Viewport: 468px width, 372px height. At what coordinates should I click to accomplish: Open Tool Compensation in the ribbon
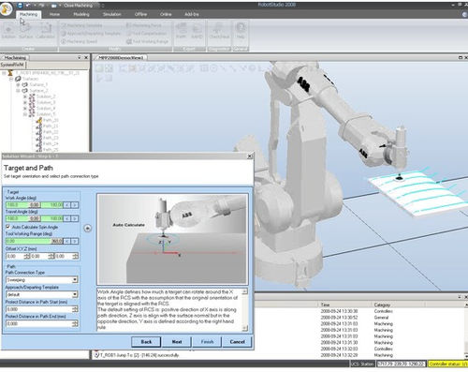(x=147, y=34)
